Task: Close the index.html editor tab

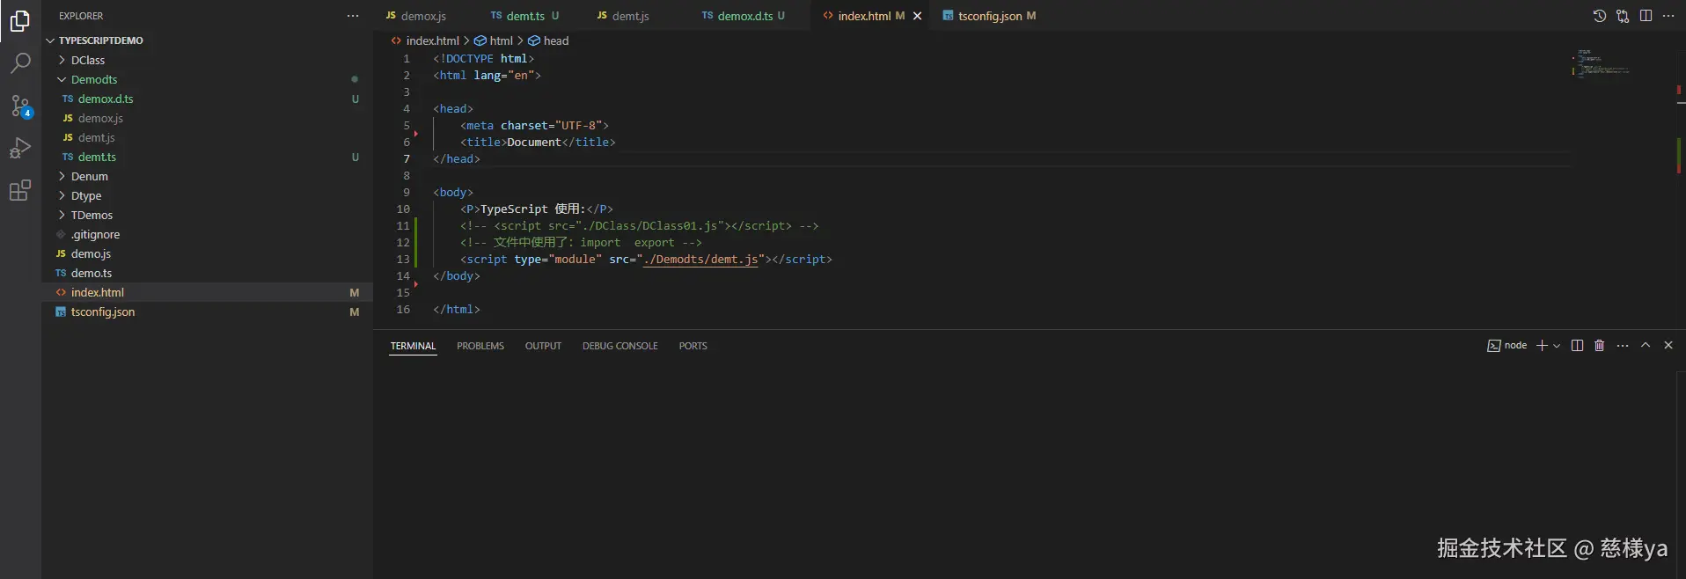Action: (917, 16)
